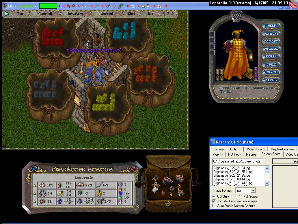Enable Auto Death Screen Capture
The image size is (298, 224).
pyautogui.click(x=214, y=206)
